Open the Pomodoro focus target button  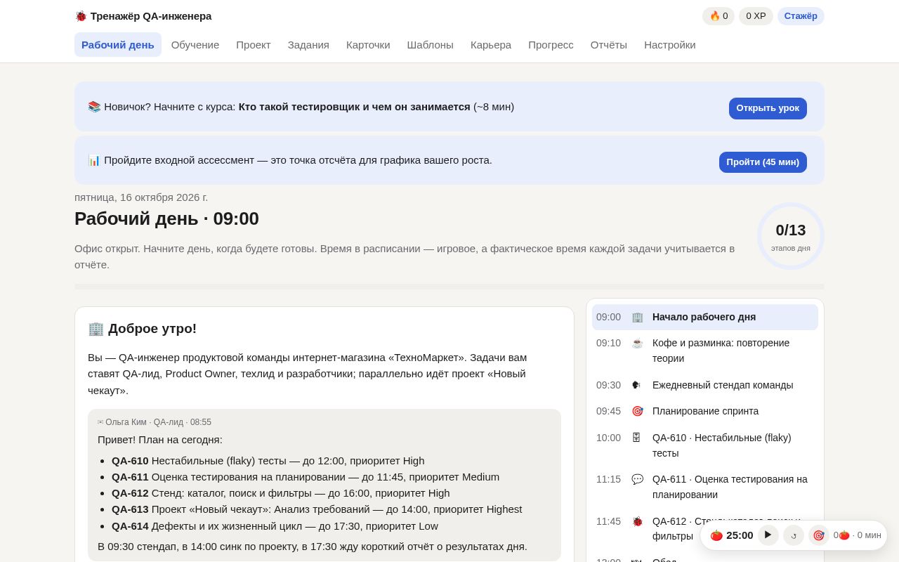(x=819, y=535)
